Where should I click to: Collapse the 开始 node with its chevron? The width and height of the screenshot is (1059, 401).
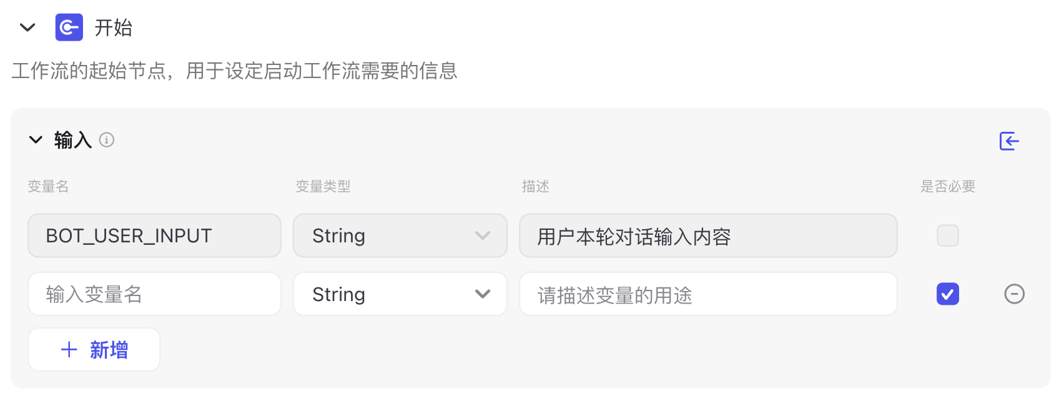coord(27,27)
